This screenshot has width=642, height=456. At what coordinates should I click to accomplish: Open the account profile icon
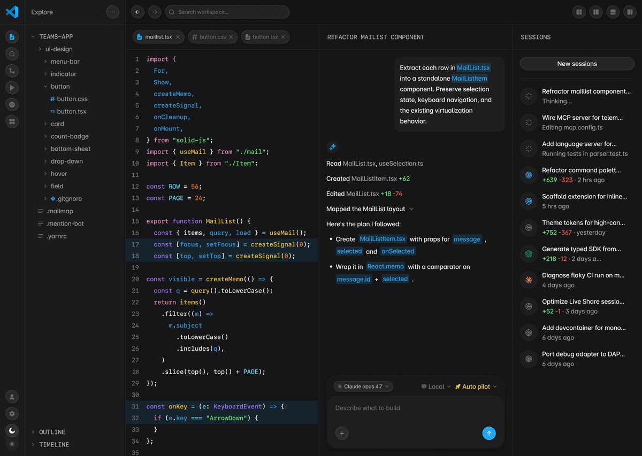[x=12, y=397]
